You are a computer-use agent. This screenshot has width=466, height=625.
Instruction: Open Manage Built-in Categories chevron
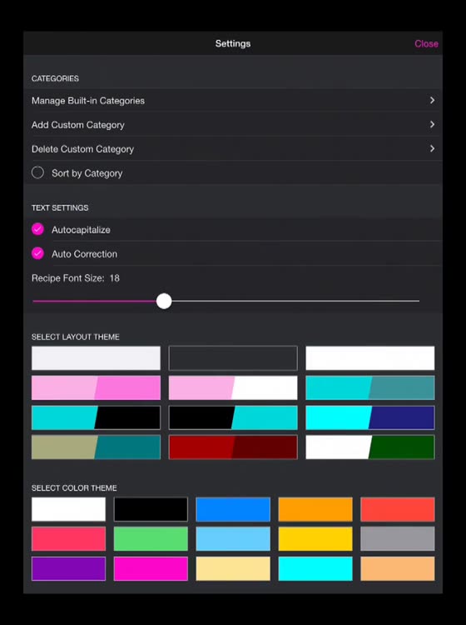pyautogui.click(x=432, y=101)
